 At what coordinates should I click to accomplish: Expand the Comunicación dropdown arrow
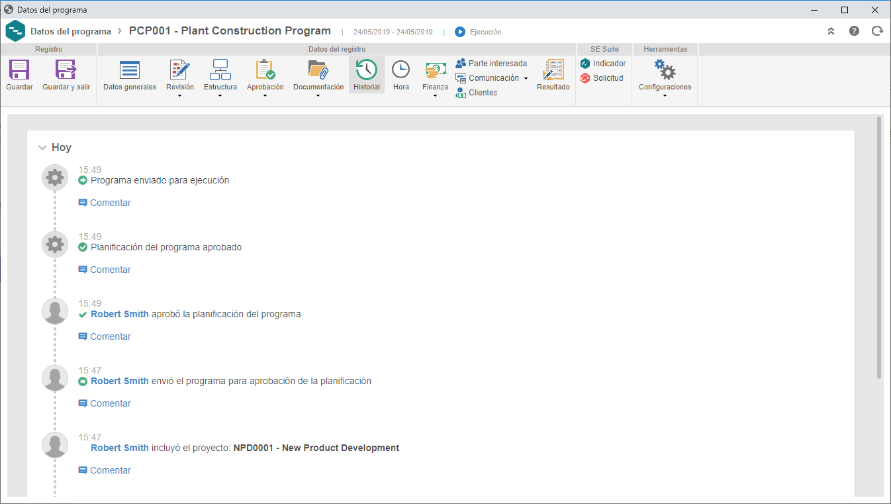(526, 78)
